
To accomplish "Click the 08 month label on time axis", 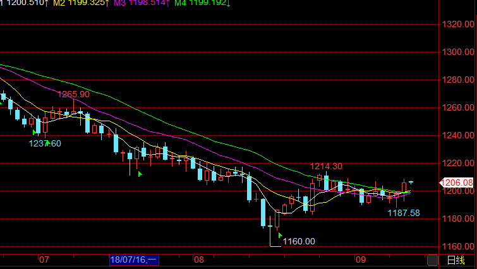I will coord(199,260).
